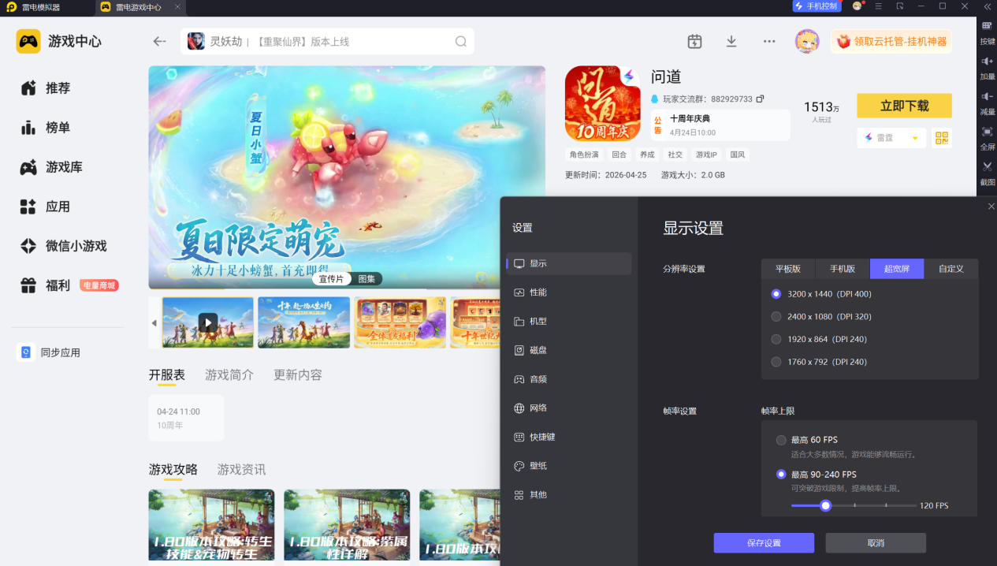Open the calendar reservation icon
Screen dimensions: 997x566
click(694, 42)
